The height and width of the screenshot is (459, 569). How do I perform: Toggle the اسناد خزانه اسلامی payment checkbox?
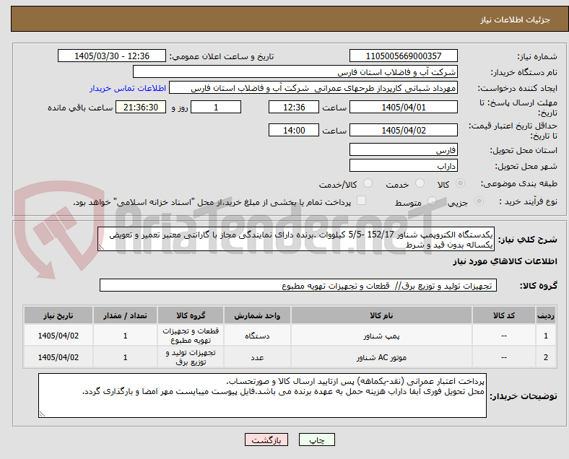(362, 201)
